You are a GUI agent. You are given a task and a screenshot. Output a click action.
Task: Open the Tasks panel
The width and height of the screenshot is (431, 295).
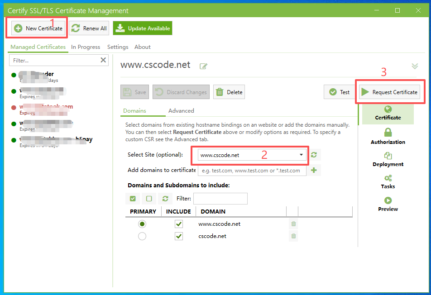click(x=388, y=182)
